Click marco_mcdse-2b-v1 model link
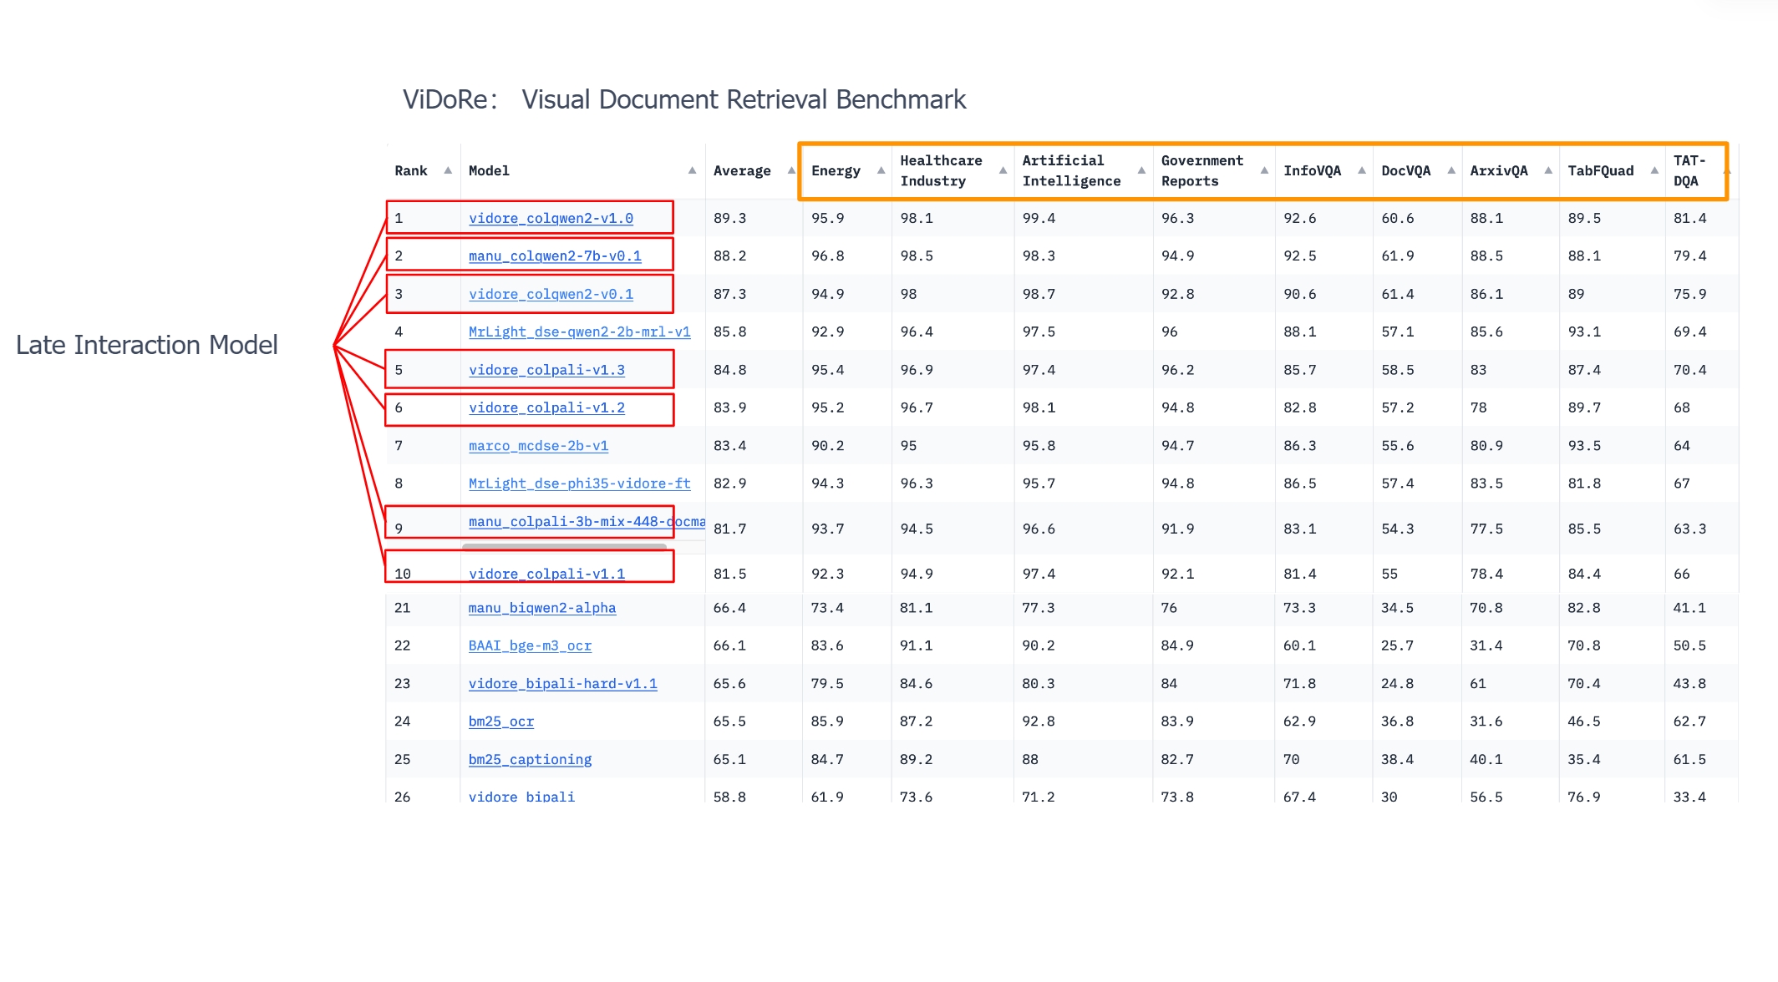The height and width of the screenshot is (982, 1778). (x=538, y=446)
